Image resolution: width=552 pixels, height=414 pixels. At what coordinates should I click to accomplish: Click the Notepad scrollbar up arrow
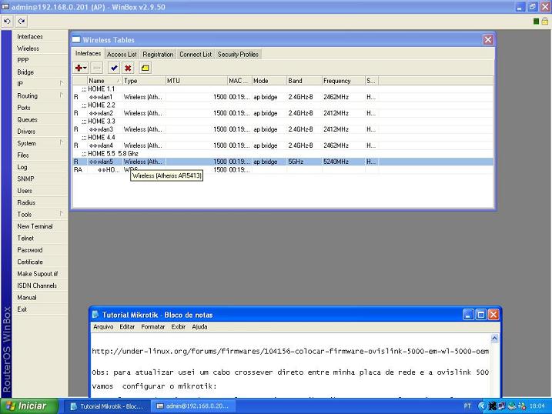point(494,339)
